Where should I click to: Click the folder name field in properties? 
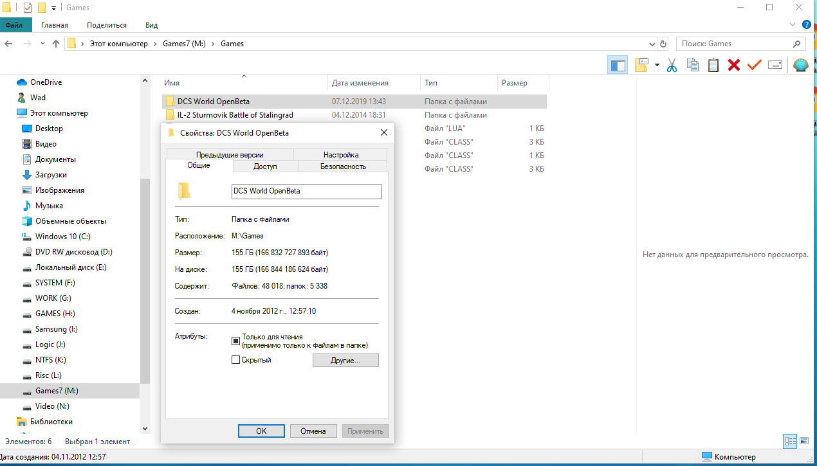coord(306,192)
